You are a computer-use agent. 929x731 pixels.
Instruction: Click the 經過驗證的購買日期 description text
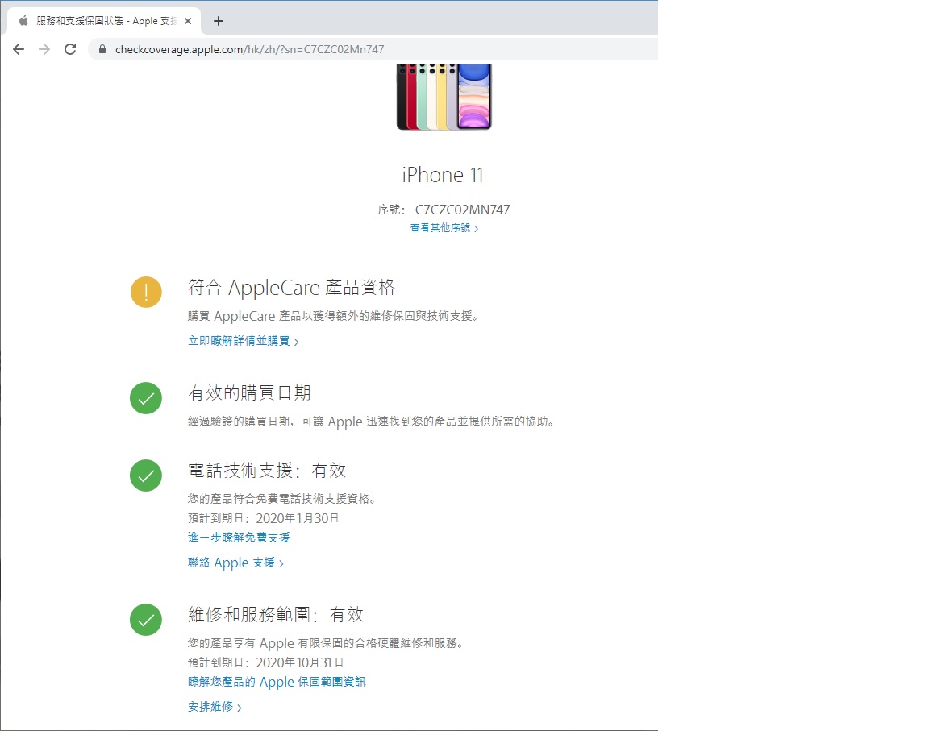pyautogui.click(x=371, y=422)
